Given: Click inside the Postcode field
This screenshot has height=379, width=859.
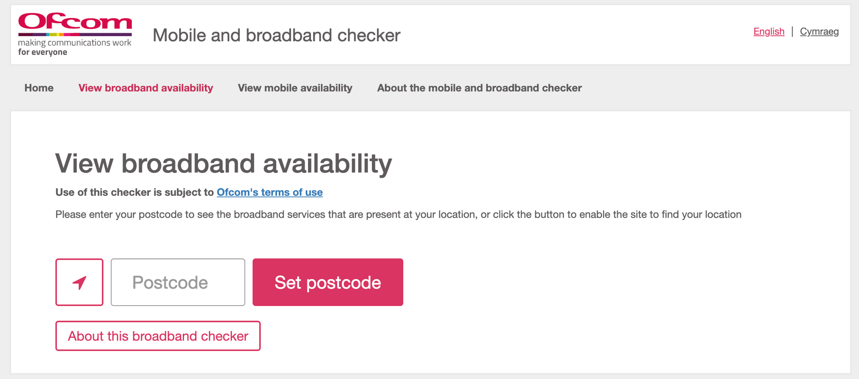Looking at the screenshot, I should pos(177,282).
